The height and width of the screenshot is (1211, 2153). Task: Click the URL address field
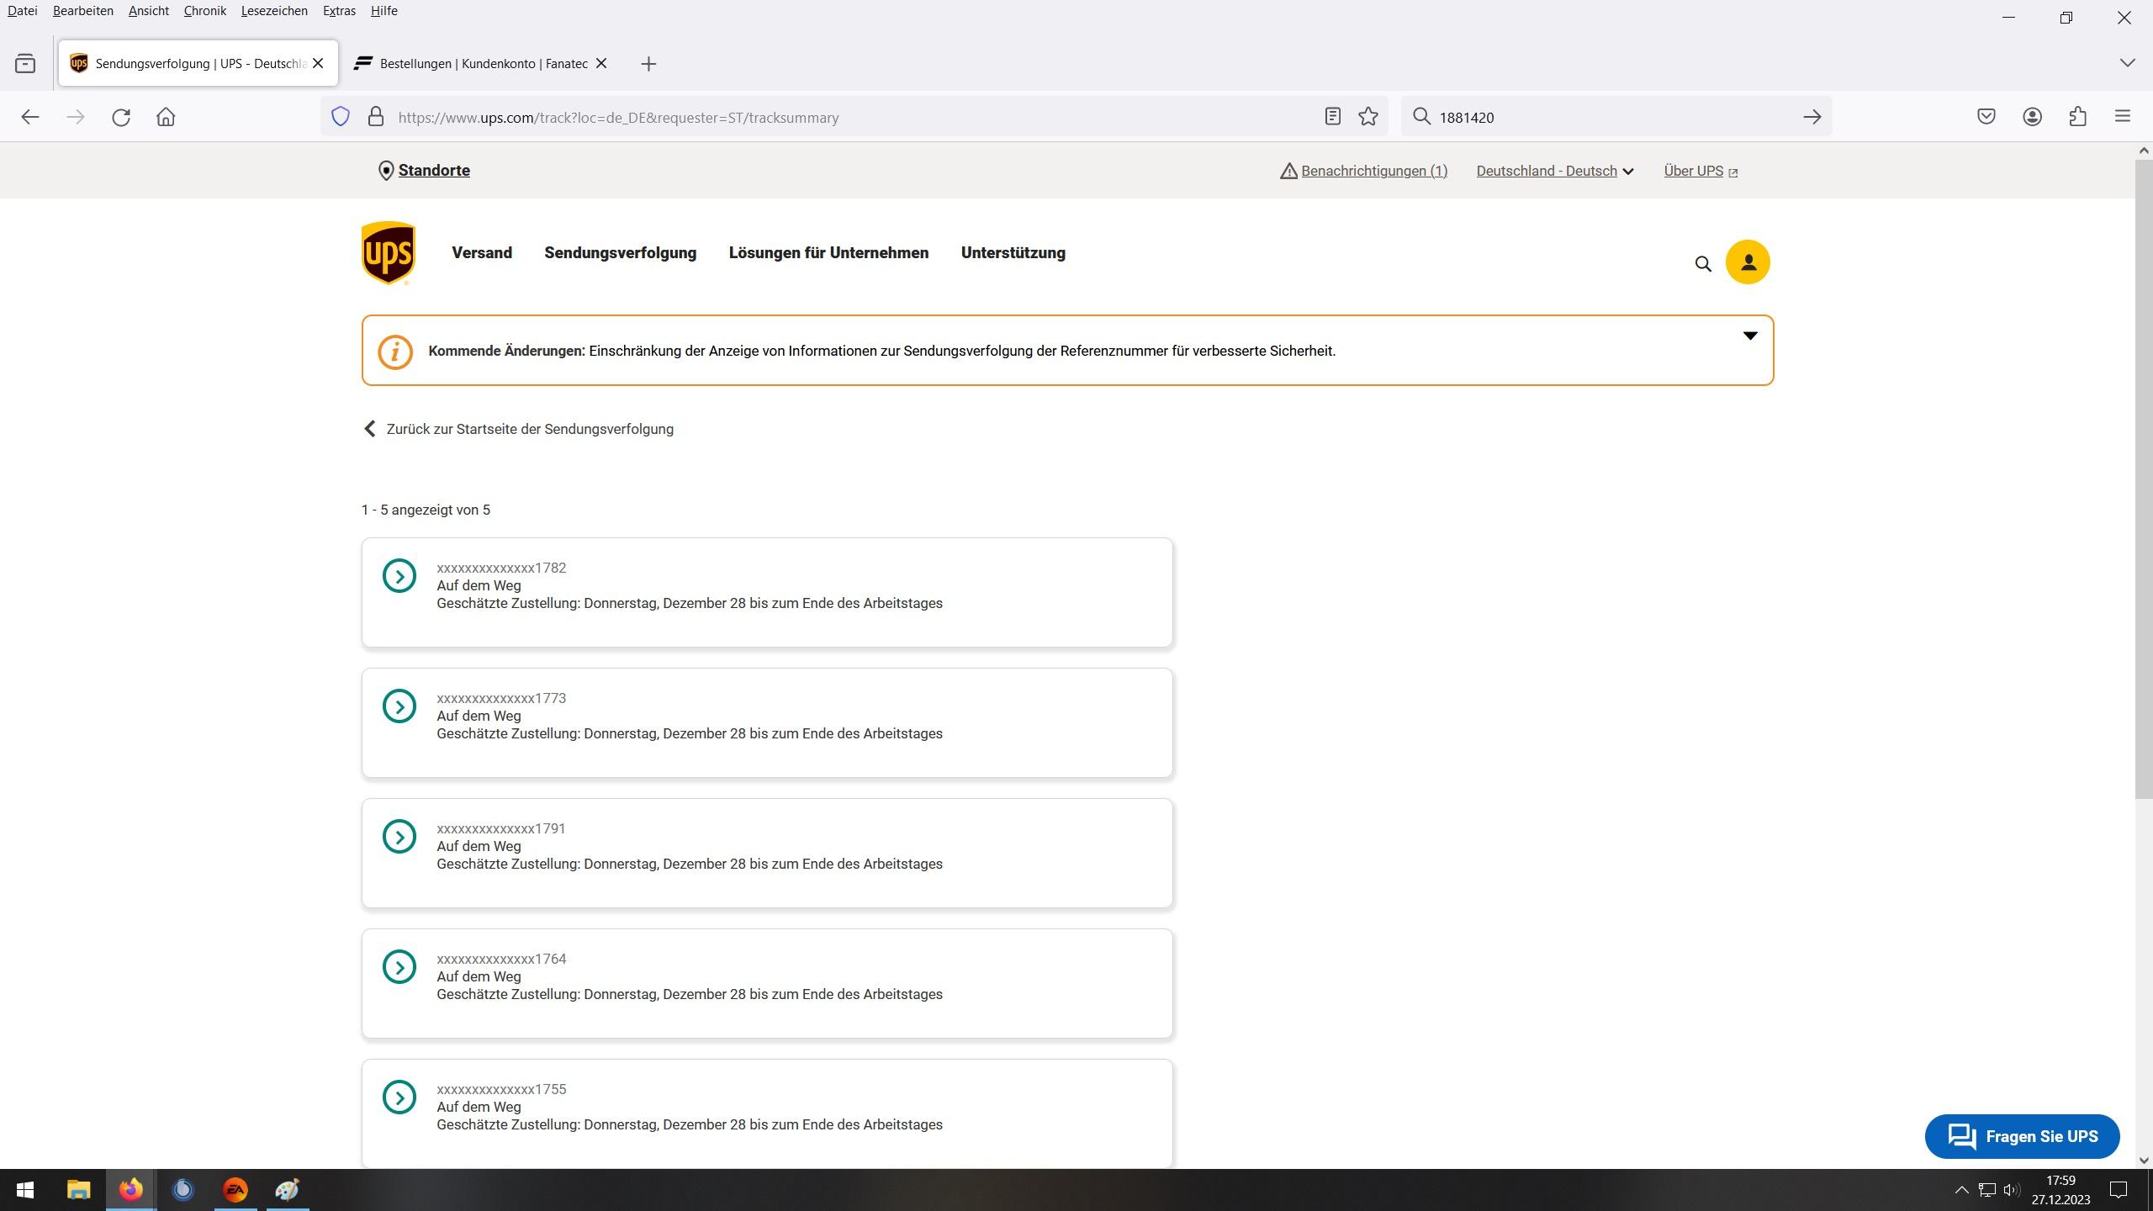coord(854,118)
